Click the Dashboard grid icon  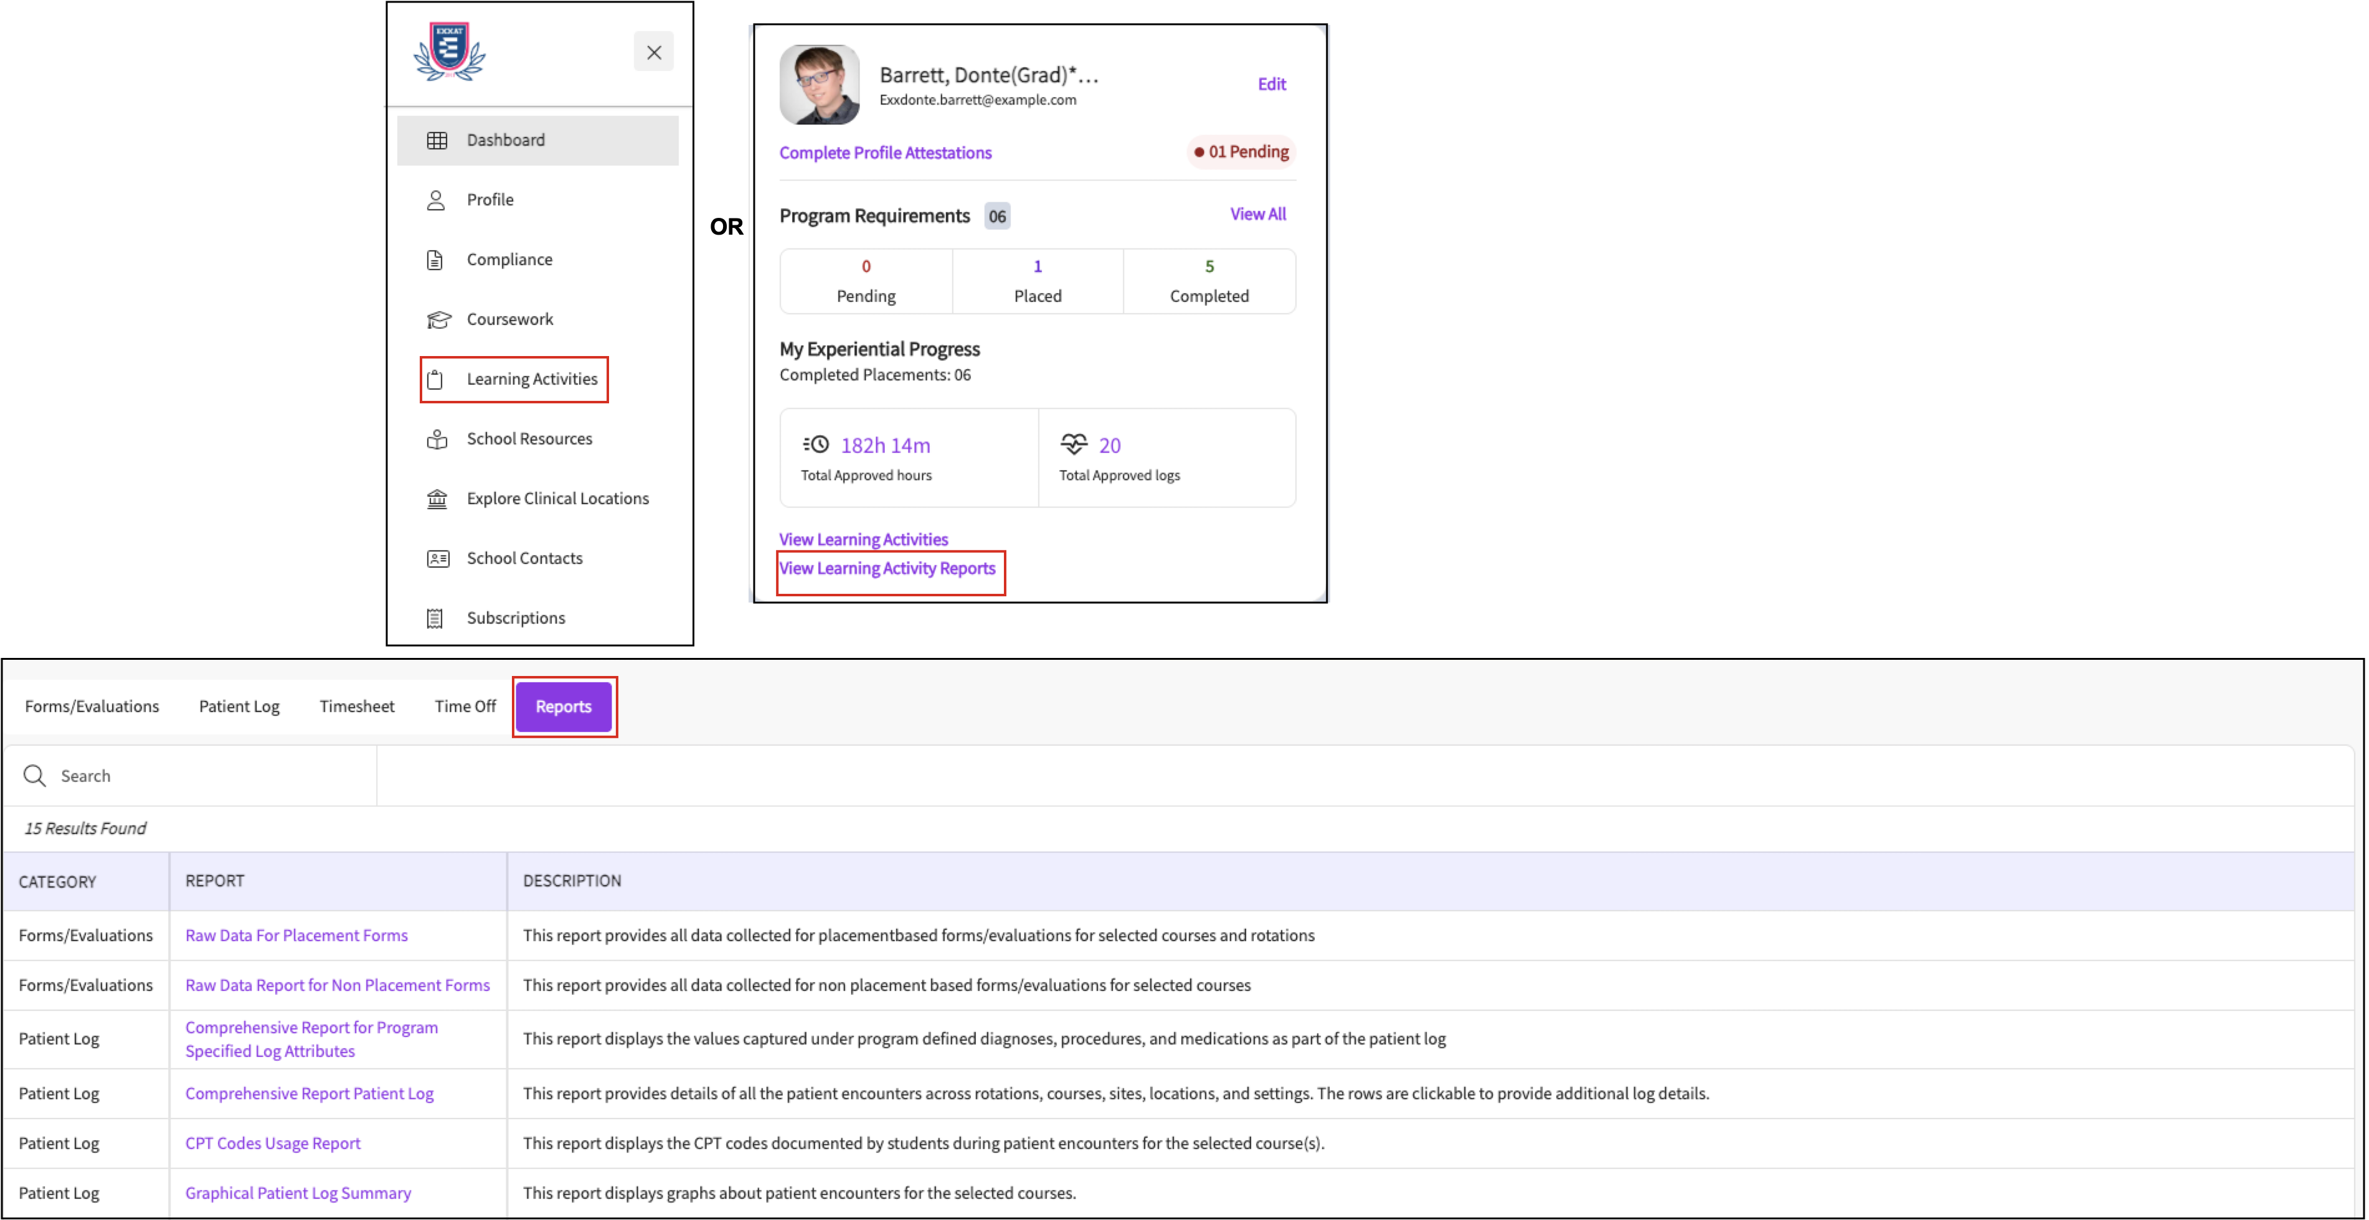pyautogui.click(x=437, y=140)
